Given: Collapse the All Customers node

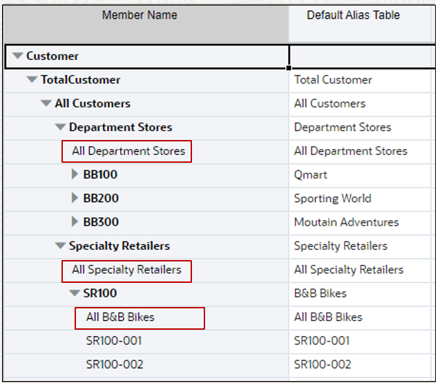Looking at the screenshot, I should pos(46,103).
